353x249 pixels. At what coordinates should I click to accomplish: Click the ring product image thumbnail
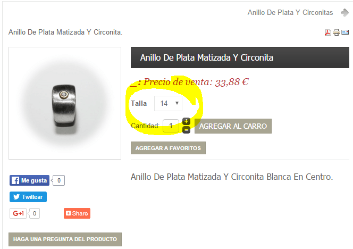click(x=65, y=103)
